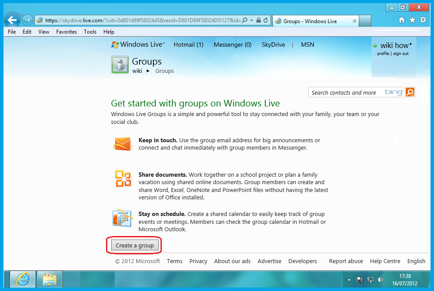Open About our ads link
This screenshot has height=291, width=434.
[x=232, y=261]
